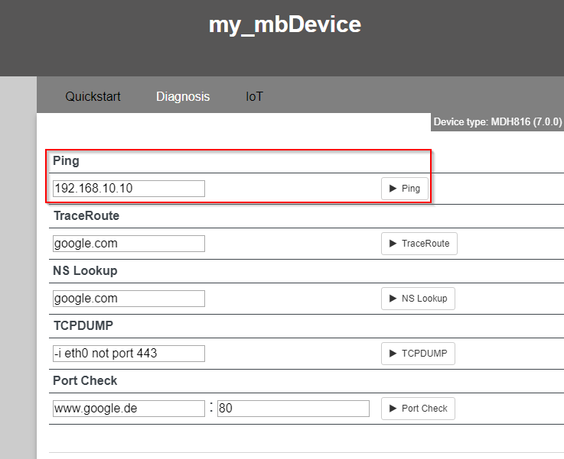Image resolution: width=564 pixels, height=459 pixels.
Task: Open the IoT tab
Action: click(x=254, y=96)
